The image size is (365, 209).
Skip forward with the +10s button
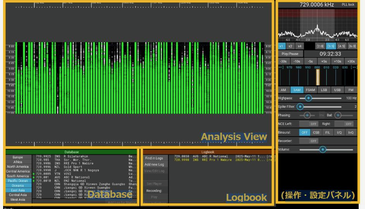(x=337, y=61)
